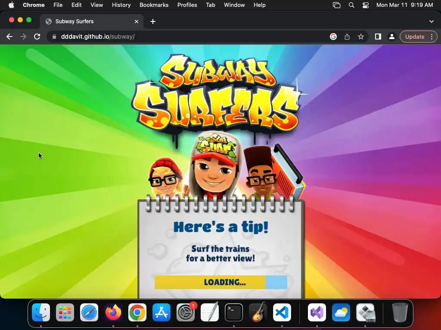Click the LOADING progress bar
This screenshot has width=441, height=330.
pos(221,282)
